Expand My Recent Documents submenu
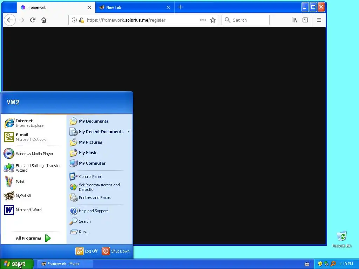This screenshot has height=269, width=359. tap(100, 132)
